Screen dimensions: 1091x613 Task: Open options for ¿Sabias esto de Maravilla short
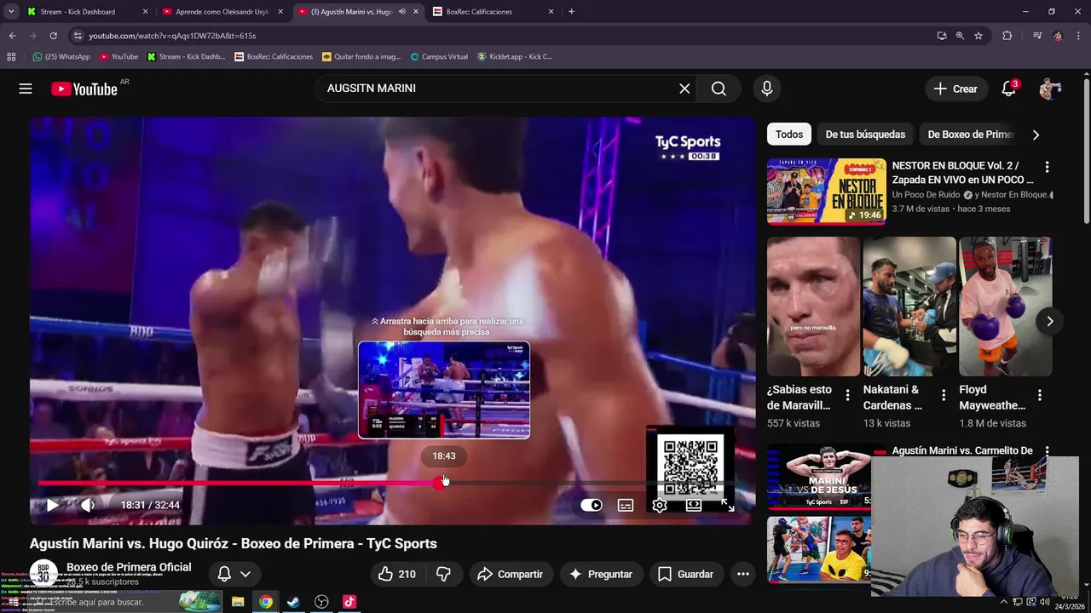pos(847,395)
